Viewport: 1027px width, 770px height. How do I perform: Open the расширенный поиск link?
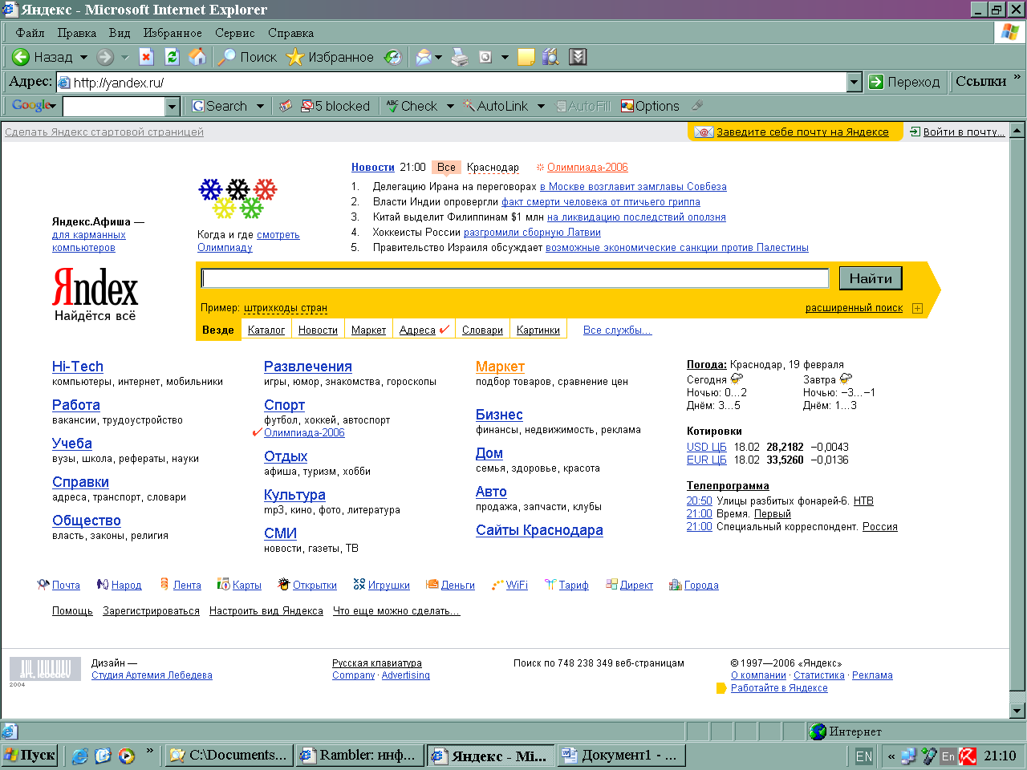pos(854,308)
